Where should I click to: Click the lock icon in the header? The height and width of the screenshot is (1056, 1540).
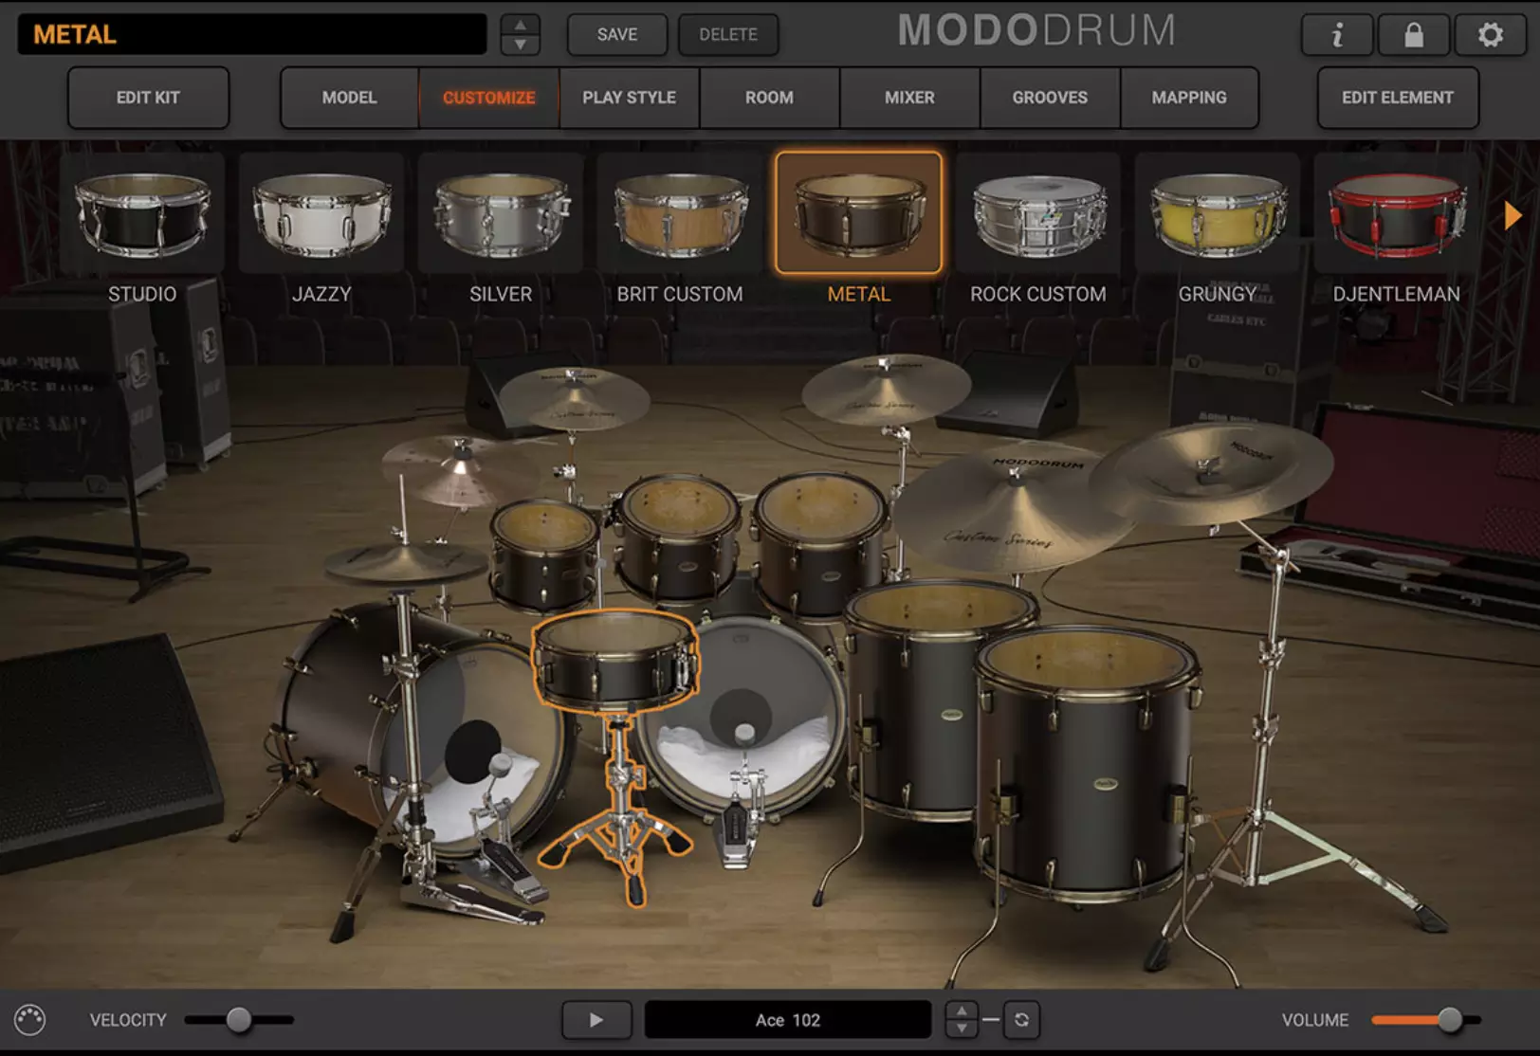(1414, 35)
